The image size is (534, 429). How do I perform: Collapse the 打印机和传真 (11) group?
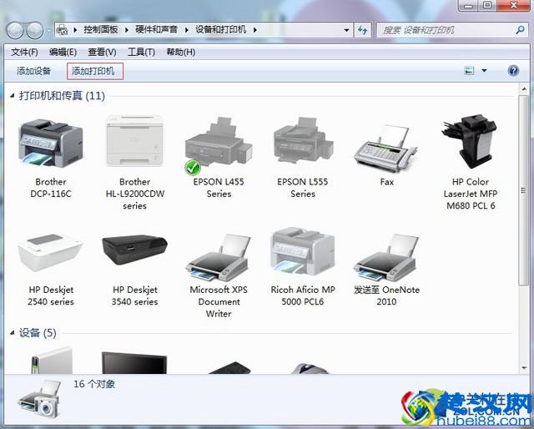[x=13, y=96]
